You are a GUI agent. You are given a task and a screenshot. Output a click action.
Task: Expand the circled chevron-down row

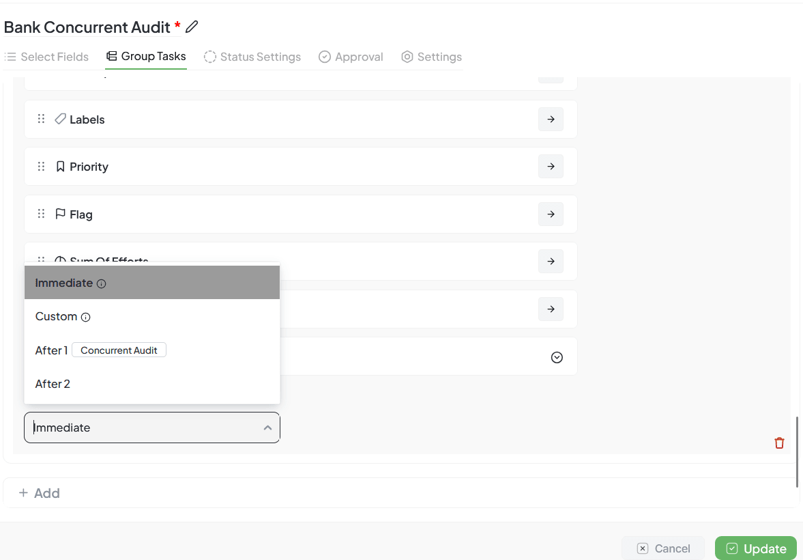tap(557, 357)
